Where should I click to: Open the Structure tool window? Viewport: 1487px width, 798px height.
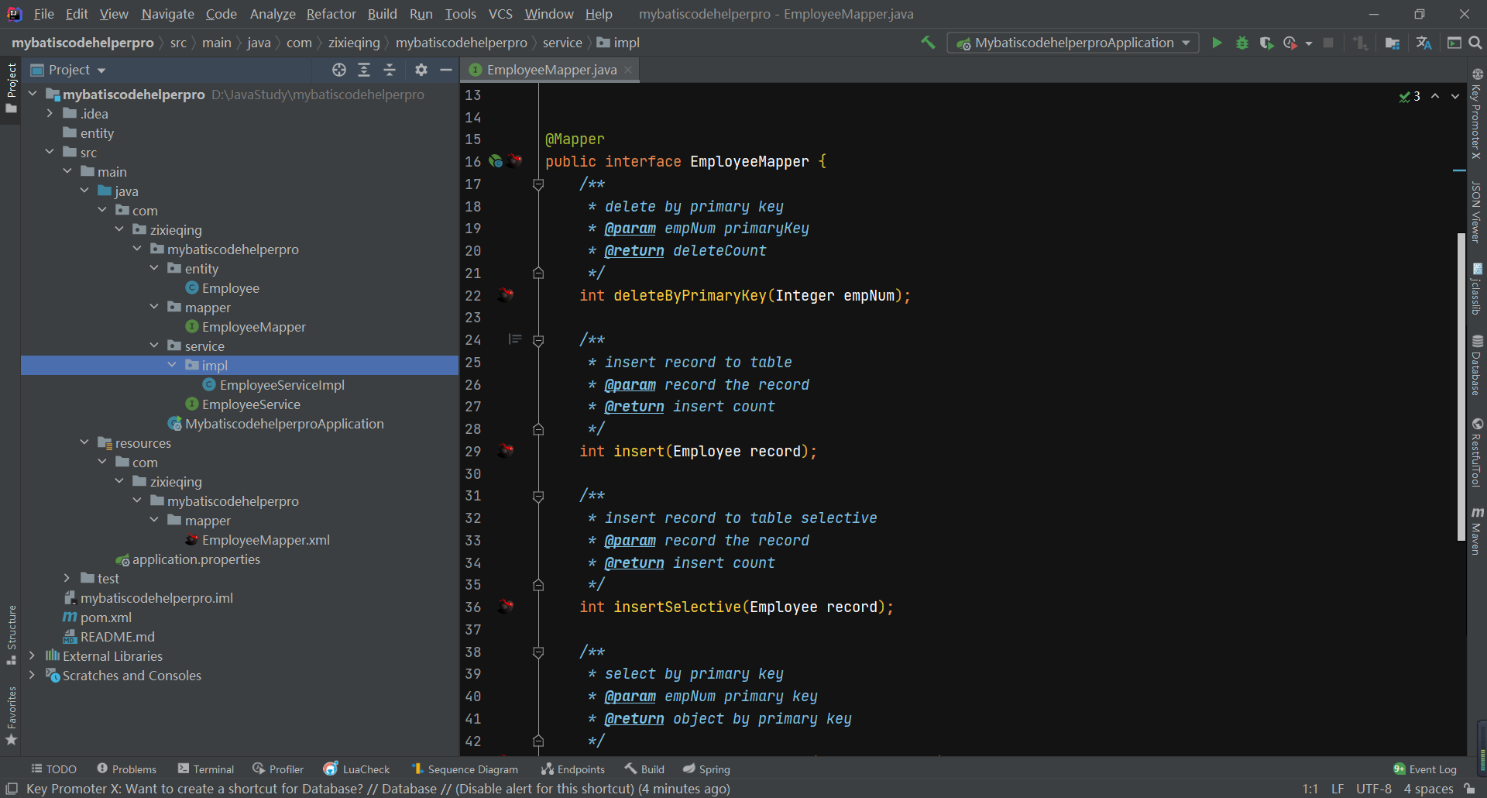(11, 635)
